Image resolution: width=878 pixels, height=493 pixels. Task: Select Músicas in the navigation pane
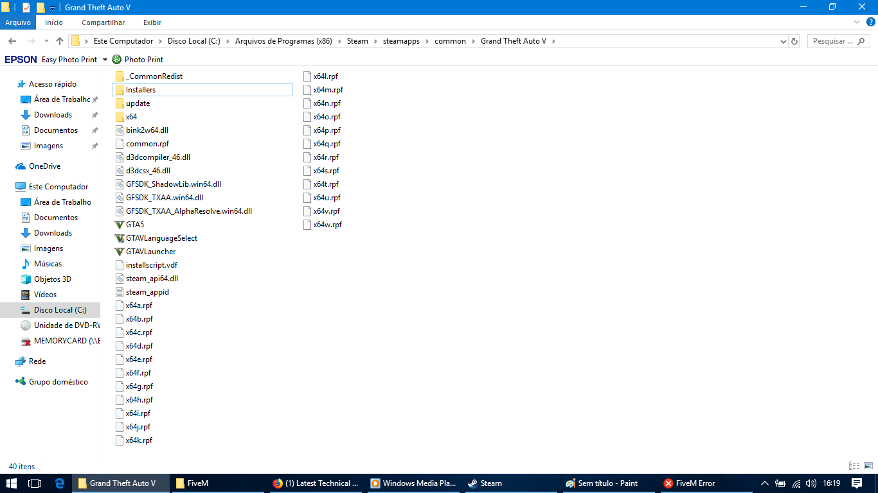pos(48,264)
